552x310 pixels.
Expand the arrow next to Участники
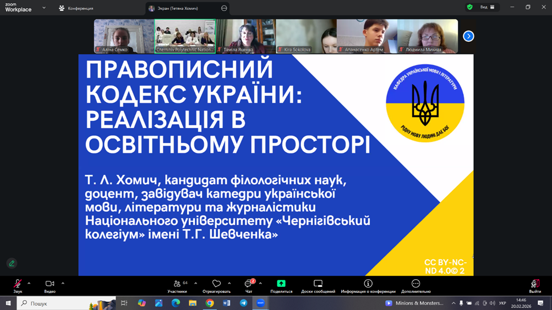tap(195, 284)
